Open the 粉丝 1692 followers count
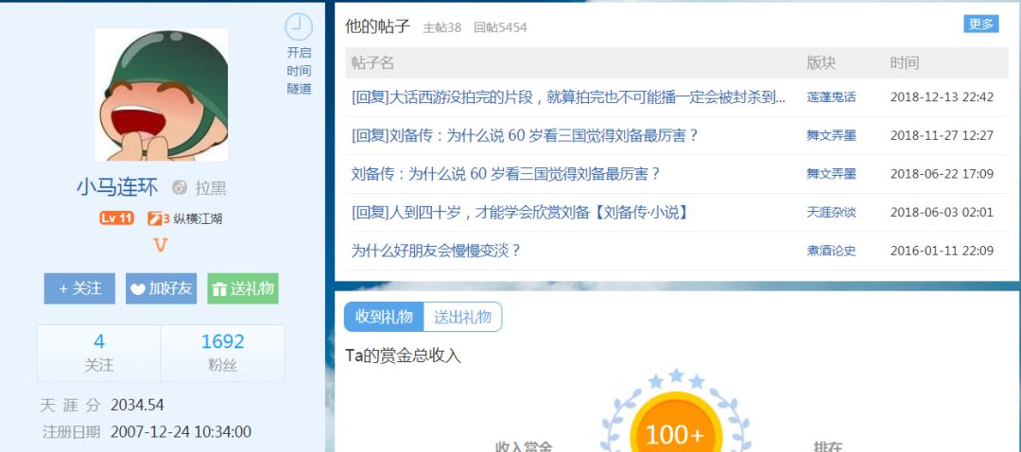The width and height of the screenshot is (1021, 452). pyautogui.click(x=222, y=352)
